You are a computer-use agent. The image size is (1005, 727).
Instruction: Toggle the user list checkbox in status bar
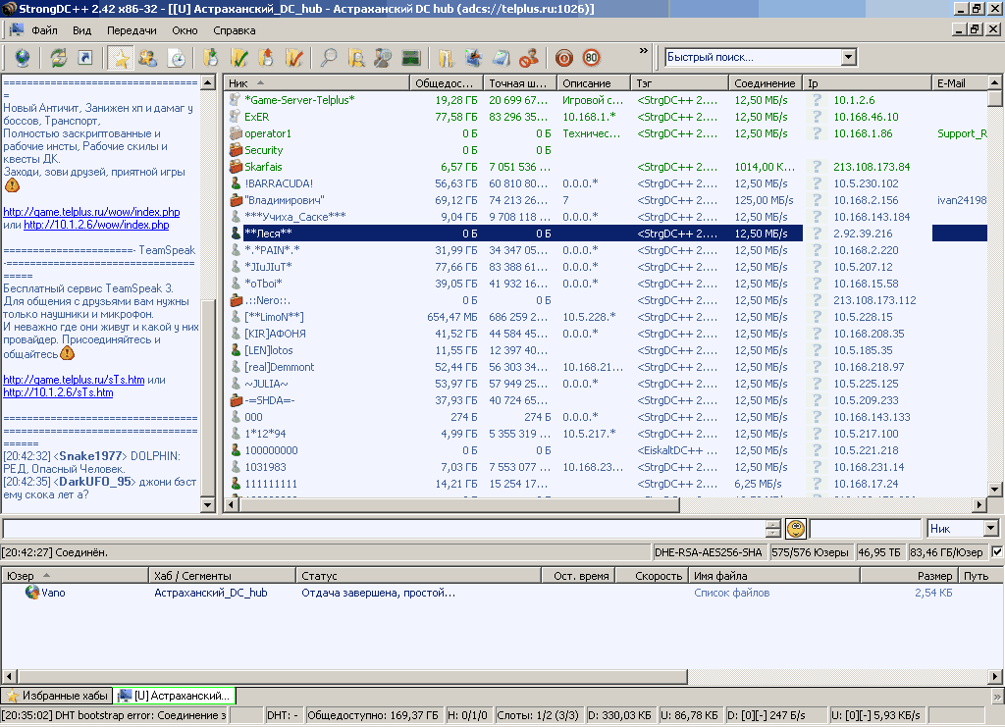(997, 552)
